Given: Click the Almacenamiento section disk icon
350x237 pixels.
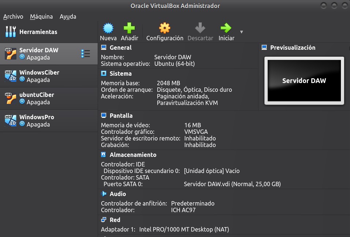Looking at the screenshot, I should (104, 155).
